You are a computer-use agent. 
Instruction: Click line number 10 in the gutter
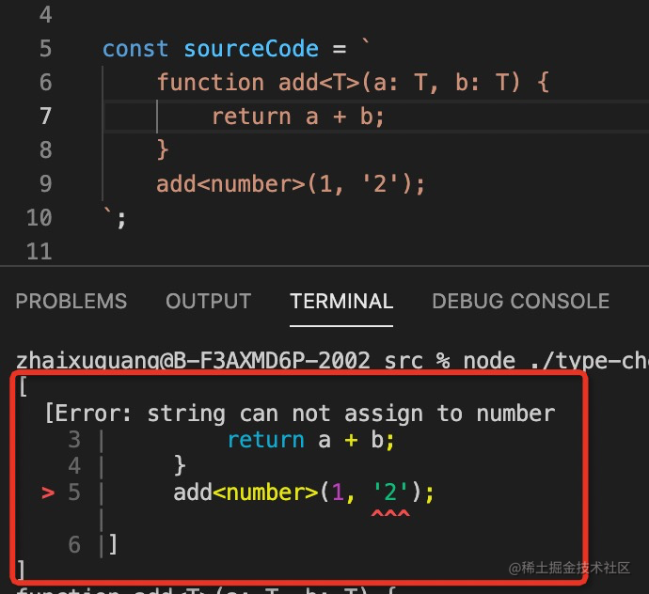point(40,218)
